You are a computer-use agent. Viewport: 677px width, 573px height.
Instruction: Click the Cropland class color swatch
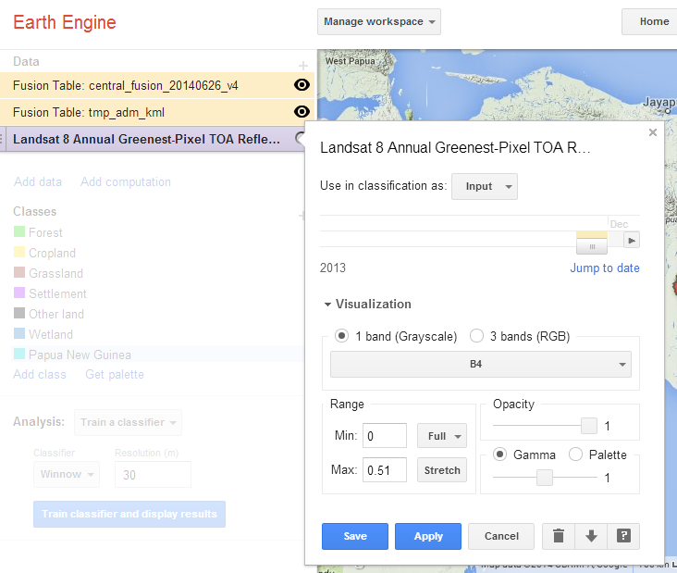tap(19, 252)
